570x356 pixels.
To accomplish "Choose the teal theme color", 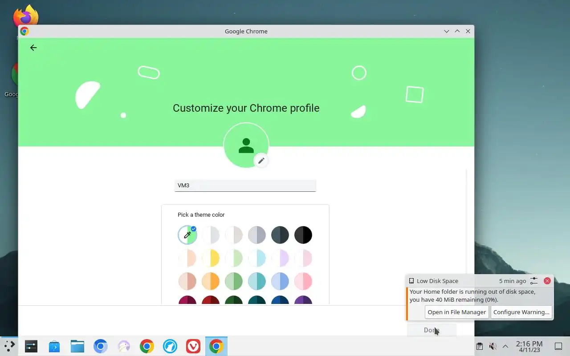I will point(257,281).
